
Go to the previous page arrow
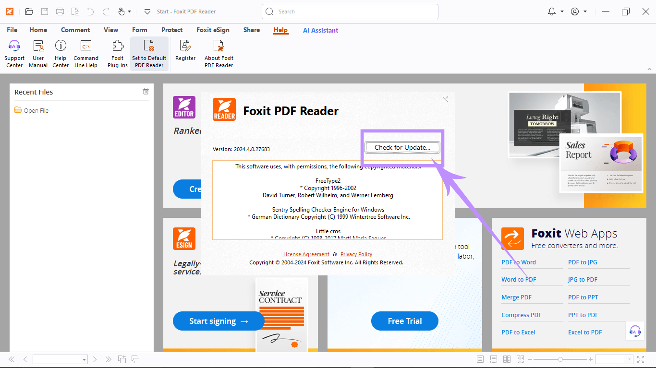coord(25,359)
